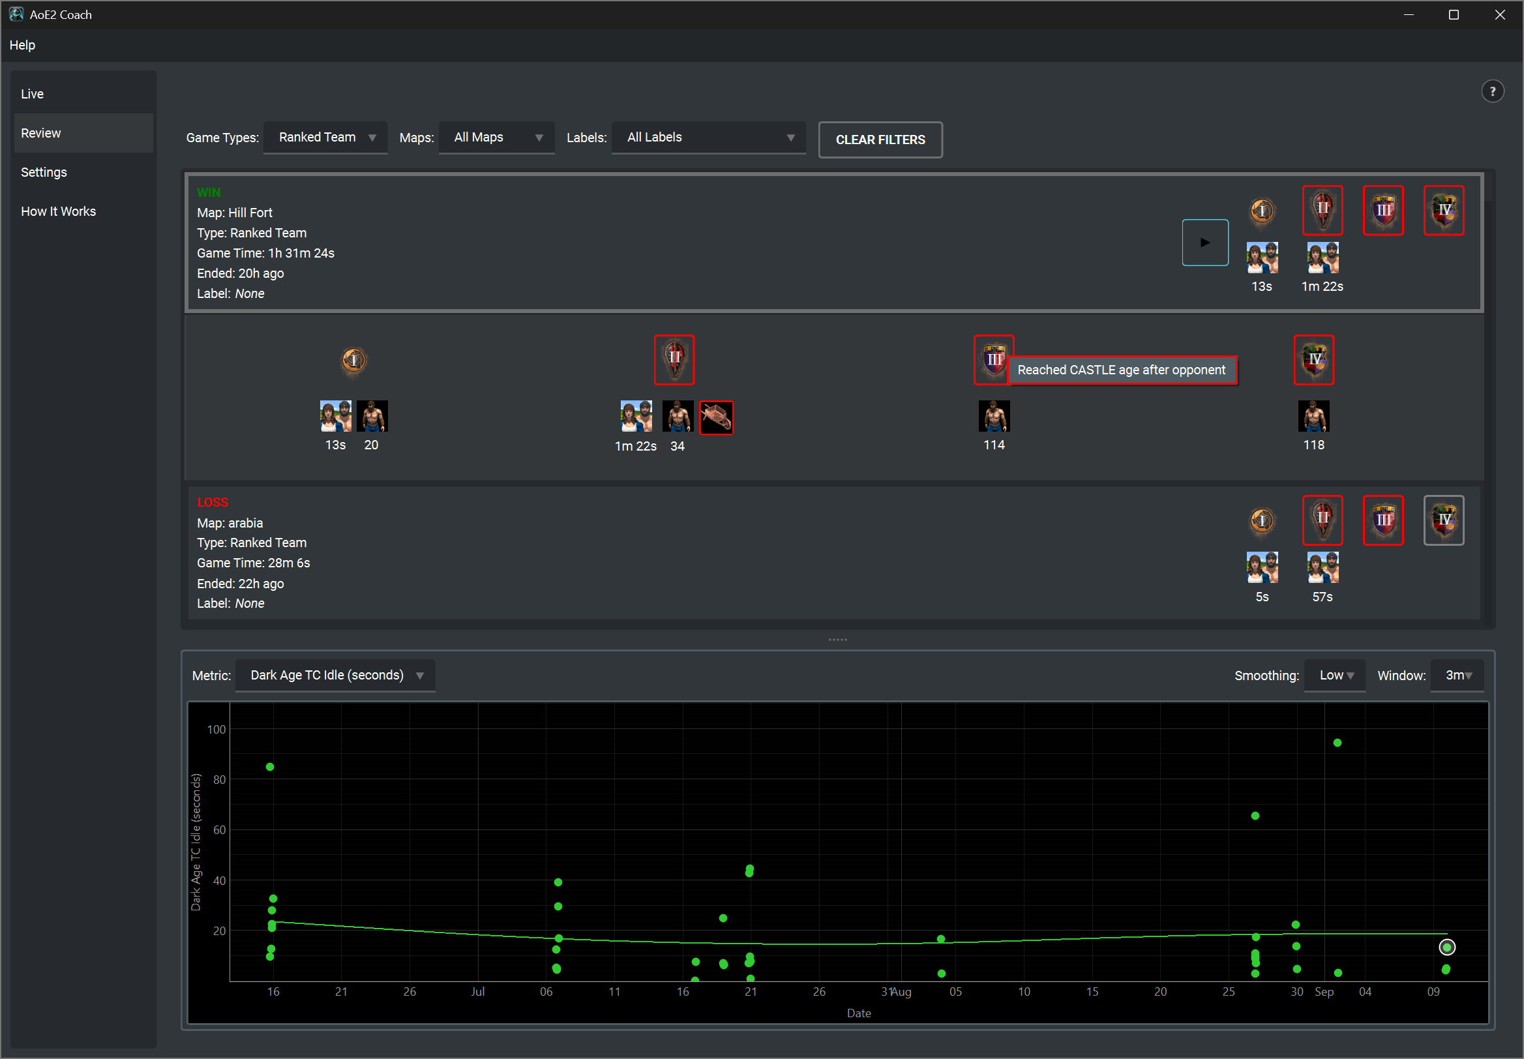Open the Metric dropdown
This screenshot has height=1059, width=1524.
335,676
